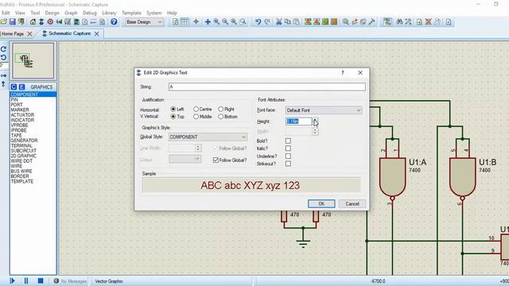The image size is (509, 286).
Task: Click OK in Edit 2D Graphics Text
Action: click(321, 203)
